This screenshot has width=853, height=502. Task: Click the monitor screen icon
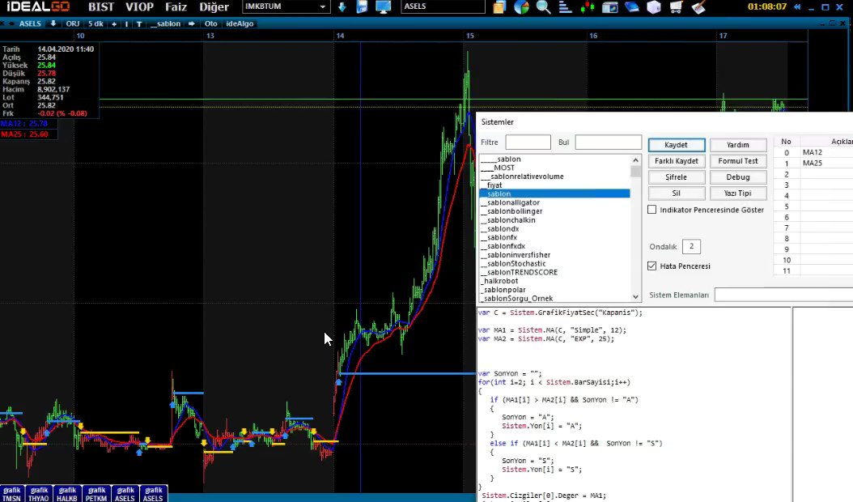point(384,7)
